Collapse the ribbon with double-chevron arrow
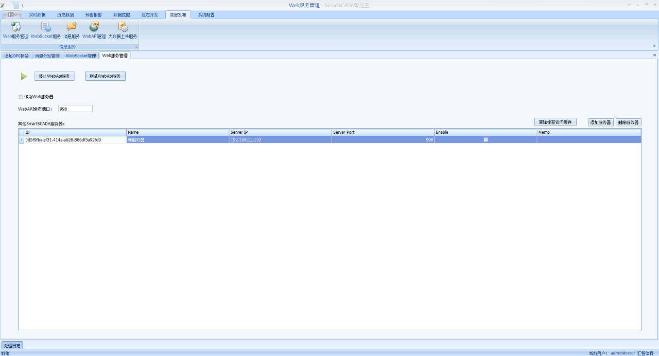This screenshot has width=659, height=356. [x=654, y=46]
